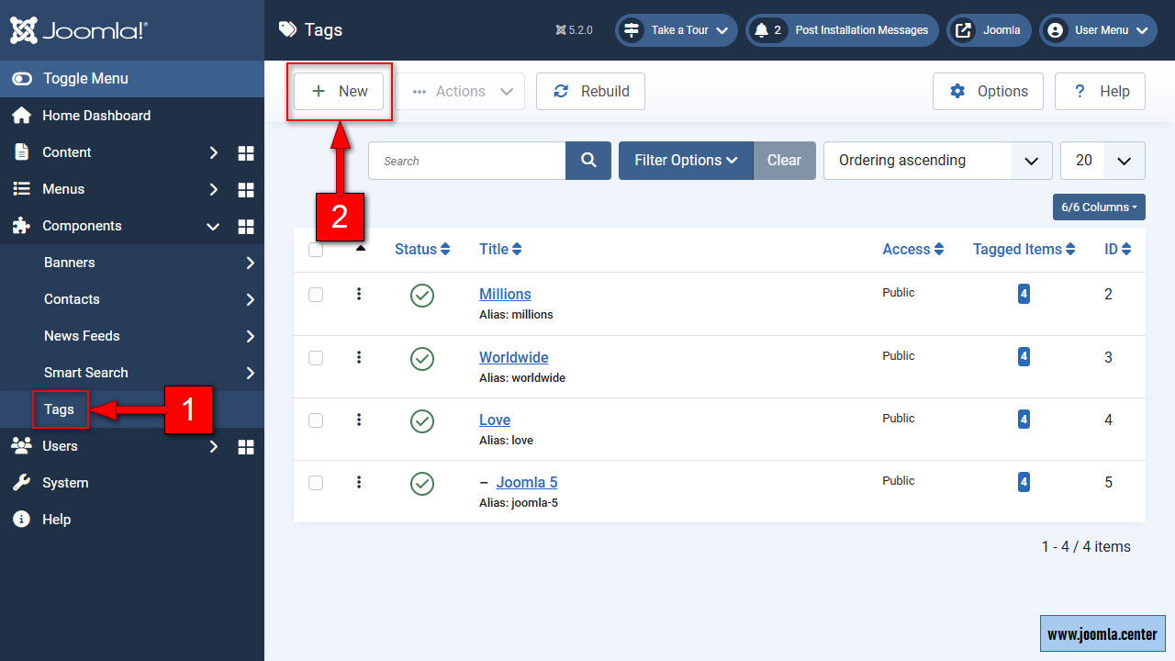The width and height of the screenshot is (1175, 661).
Task: Open Menus dashboard grid icon
Action: [x=246, y=189]
